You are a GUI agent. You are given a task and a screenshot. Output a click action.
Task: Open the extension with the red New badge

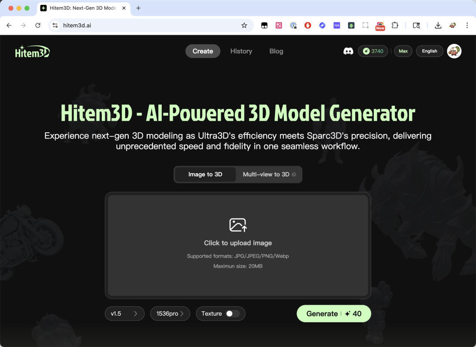point(380,26)
